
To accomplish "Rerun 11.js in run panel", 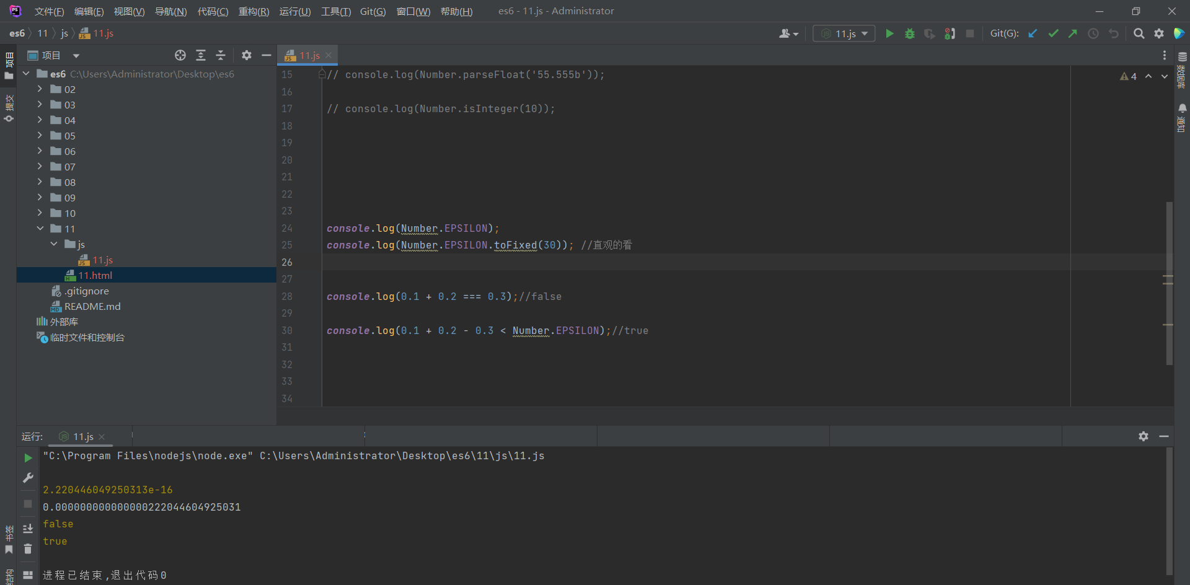I will point(28,457).
